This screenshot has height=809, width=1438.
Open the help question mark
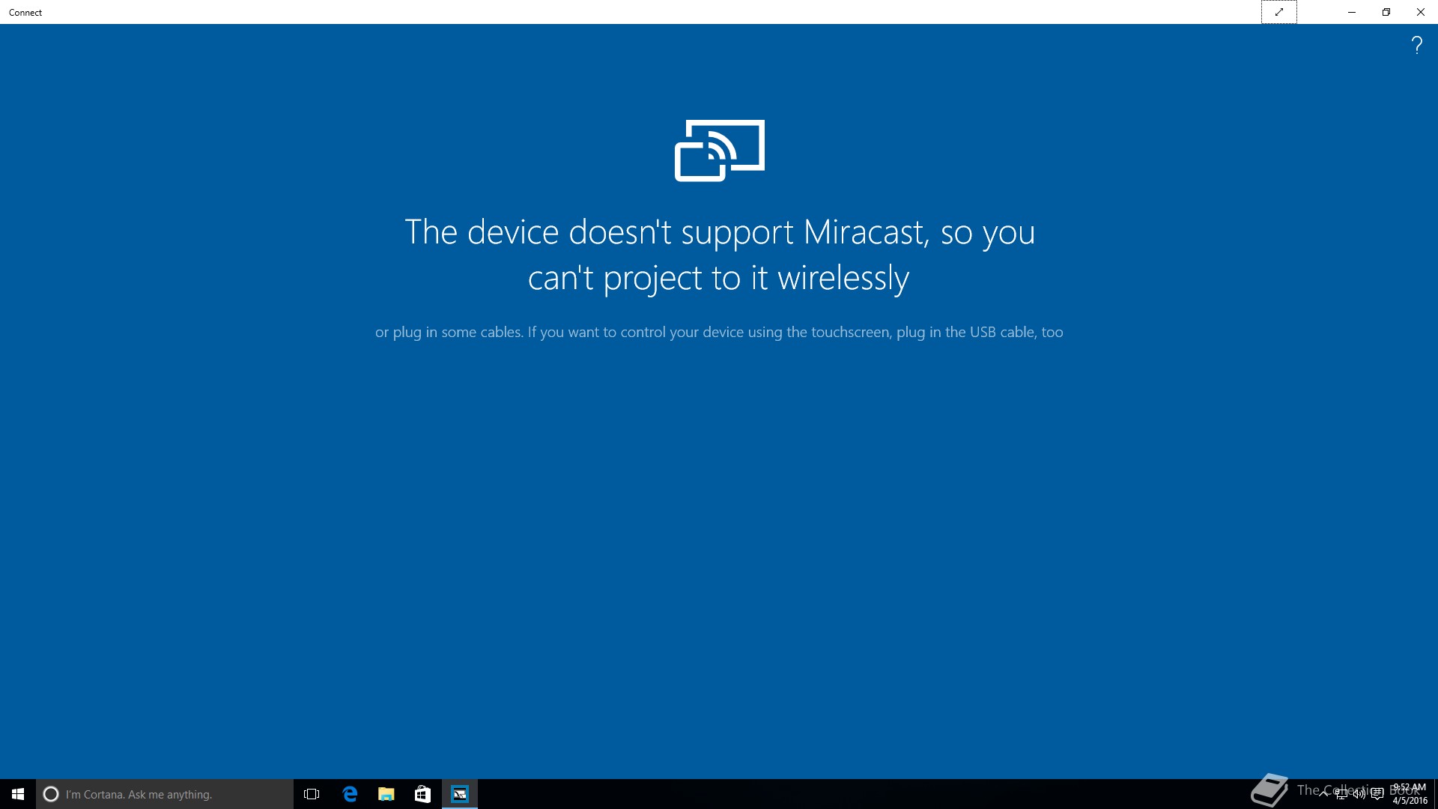(x=1416, y=46)
